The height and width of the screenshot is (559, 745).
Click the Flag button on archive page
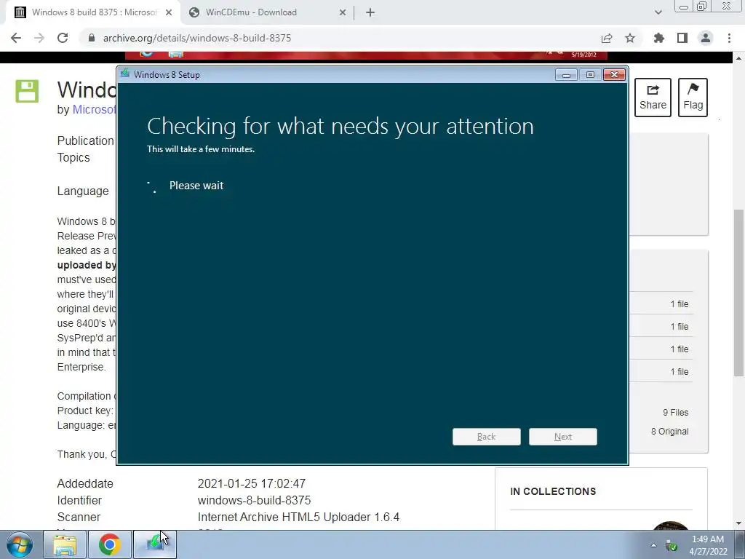click(693, 98)
